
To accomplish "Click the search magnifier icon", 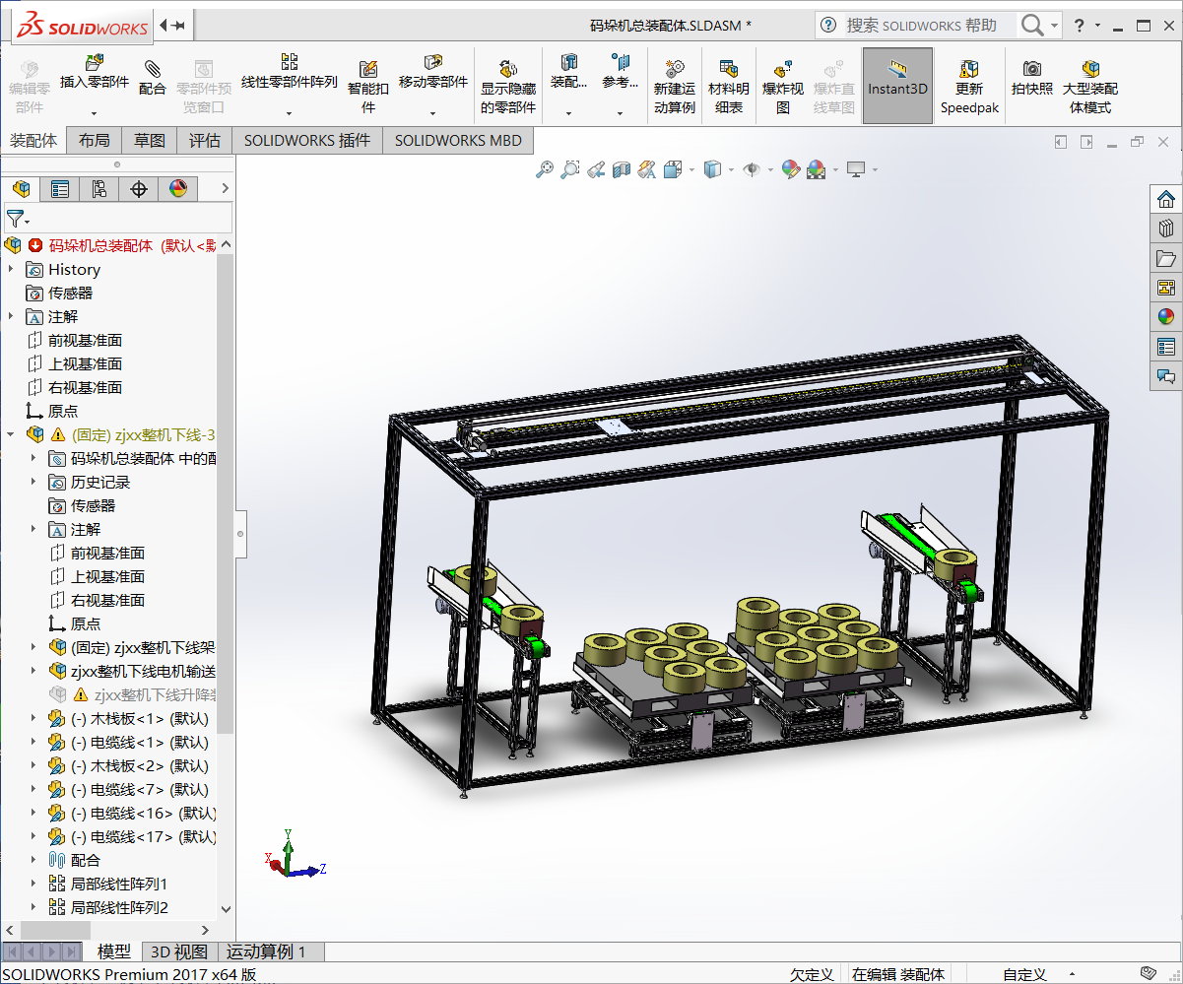I will coord(1031,26).
